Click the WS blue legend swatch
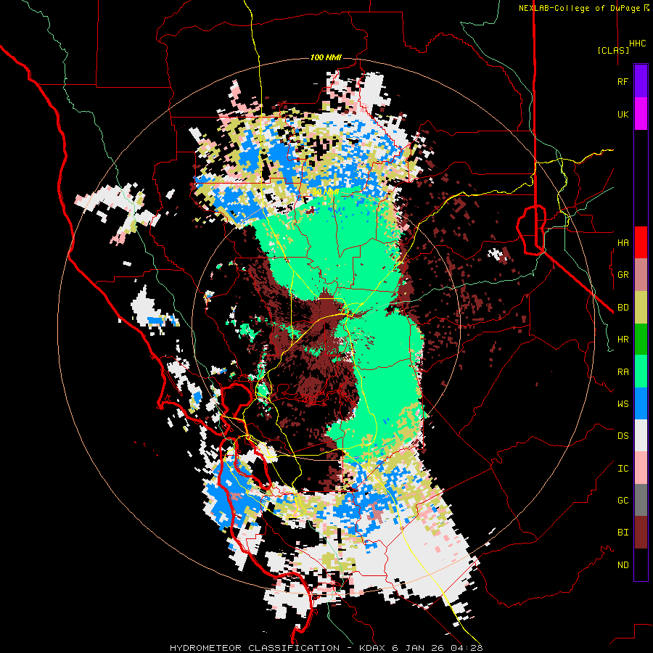This screenshot has height=653, width=653. [x=641, y=403]
